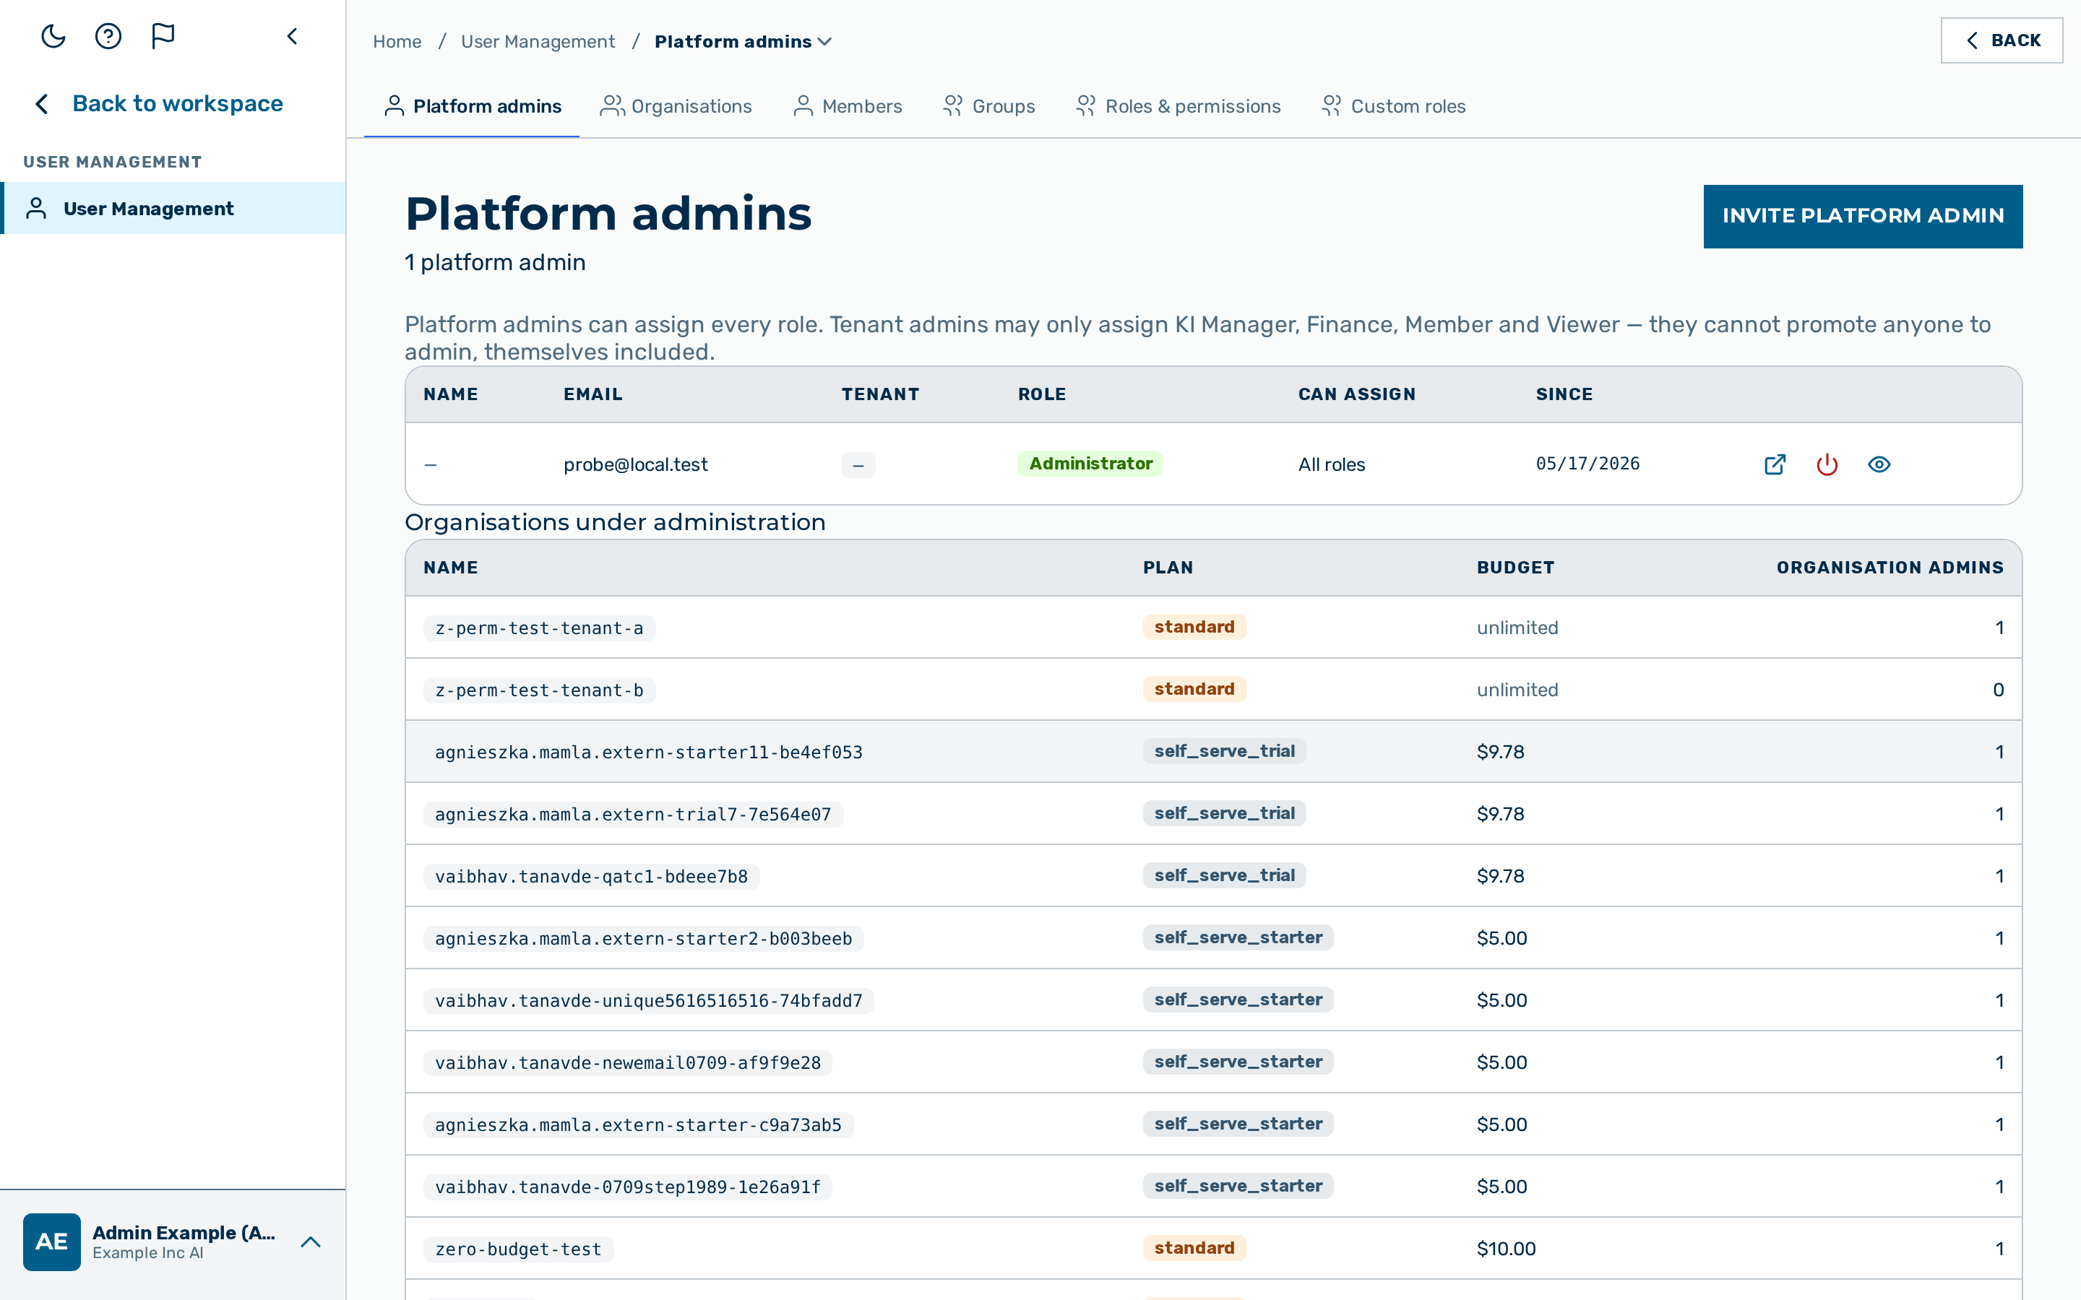Click the Administrator role badge
The width and height of the screenshot is (2081, 1300).
[1090, 464]
